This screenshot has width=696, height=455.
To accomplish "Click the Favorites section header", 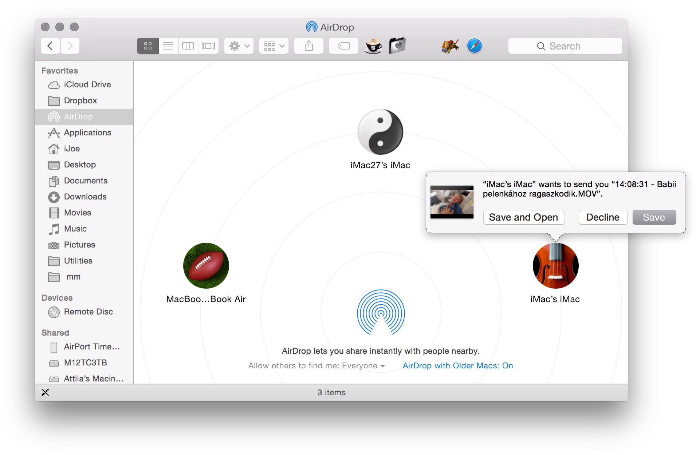I will 60,71.
